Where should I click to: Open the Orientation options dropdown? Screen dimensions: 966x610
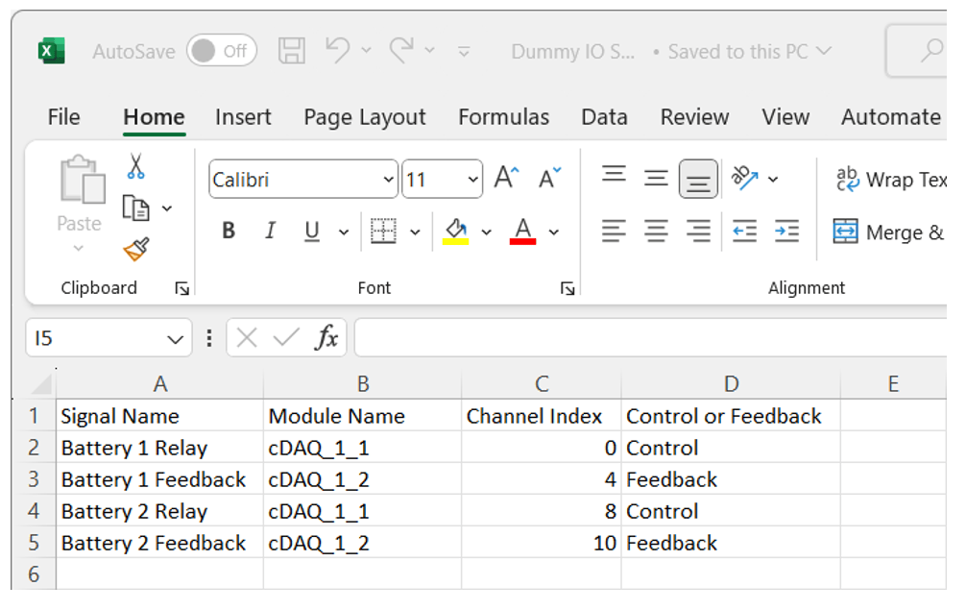[773, 180]
